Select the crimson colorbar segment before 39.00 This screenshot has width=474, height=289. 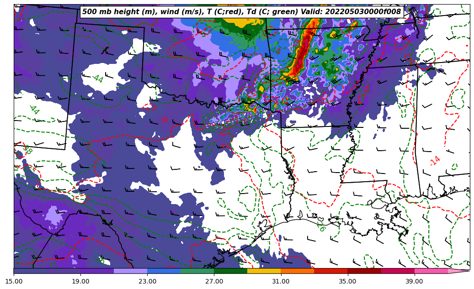(398, 271)
